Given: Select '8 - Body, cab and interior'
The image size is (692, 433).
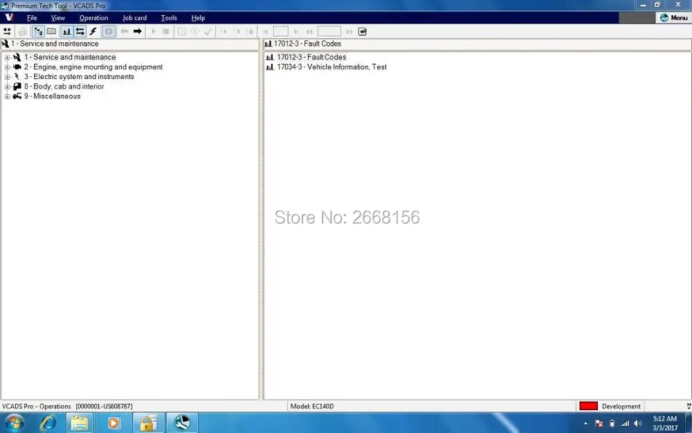Looking at the screenshot, I should [x=64, y=86].
